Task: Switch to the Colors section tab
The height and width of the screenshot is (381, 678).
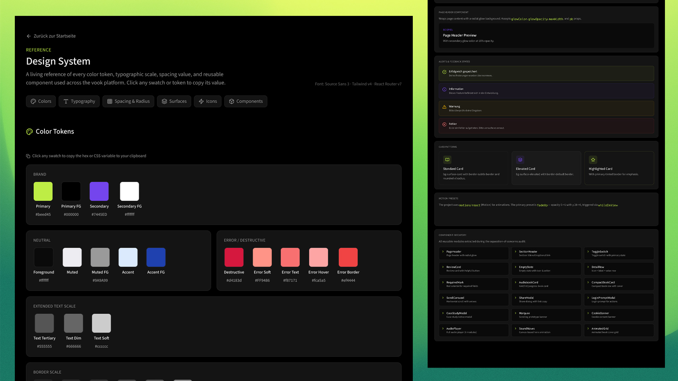Action: pos(41,101)
